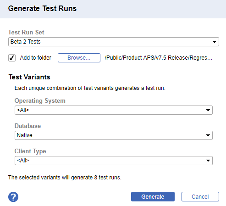
Task: Open the Test Run Set dropdown arrow
Action: 215,42
